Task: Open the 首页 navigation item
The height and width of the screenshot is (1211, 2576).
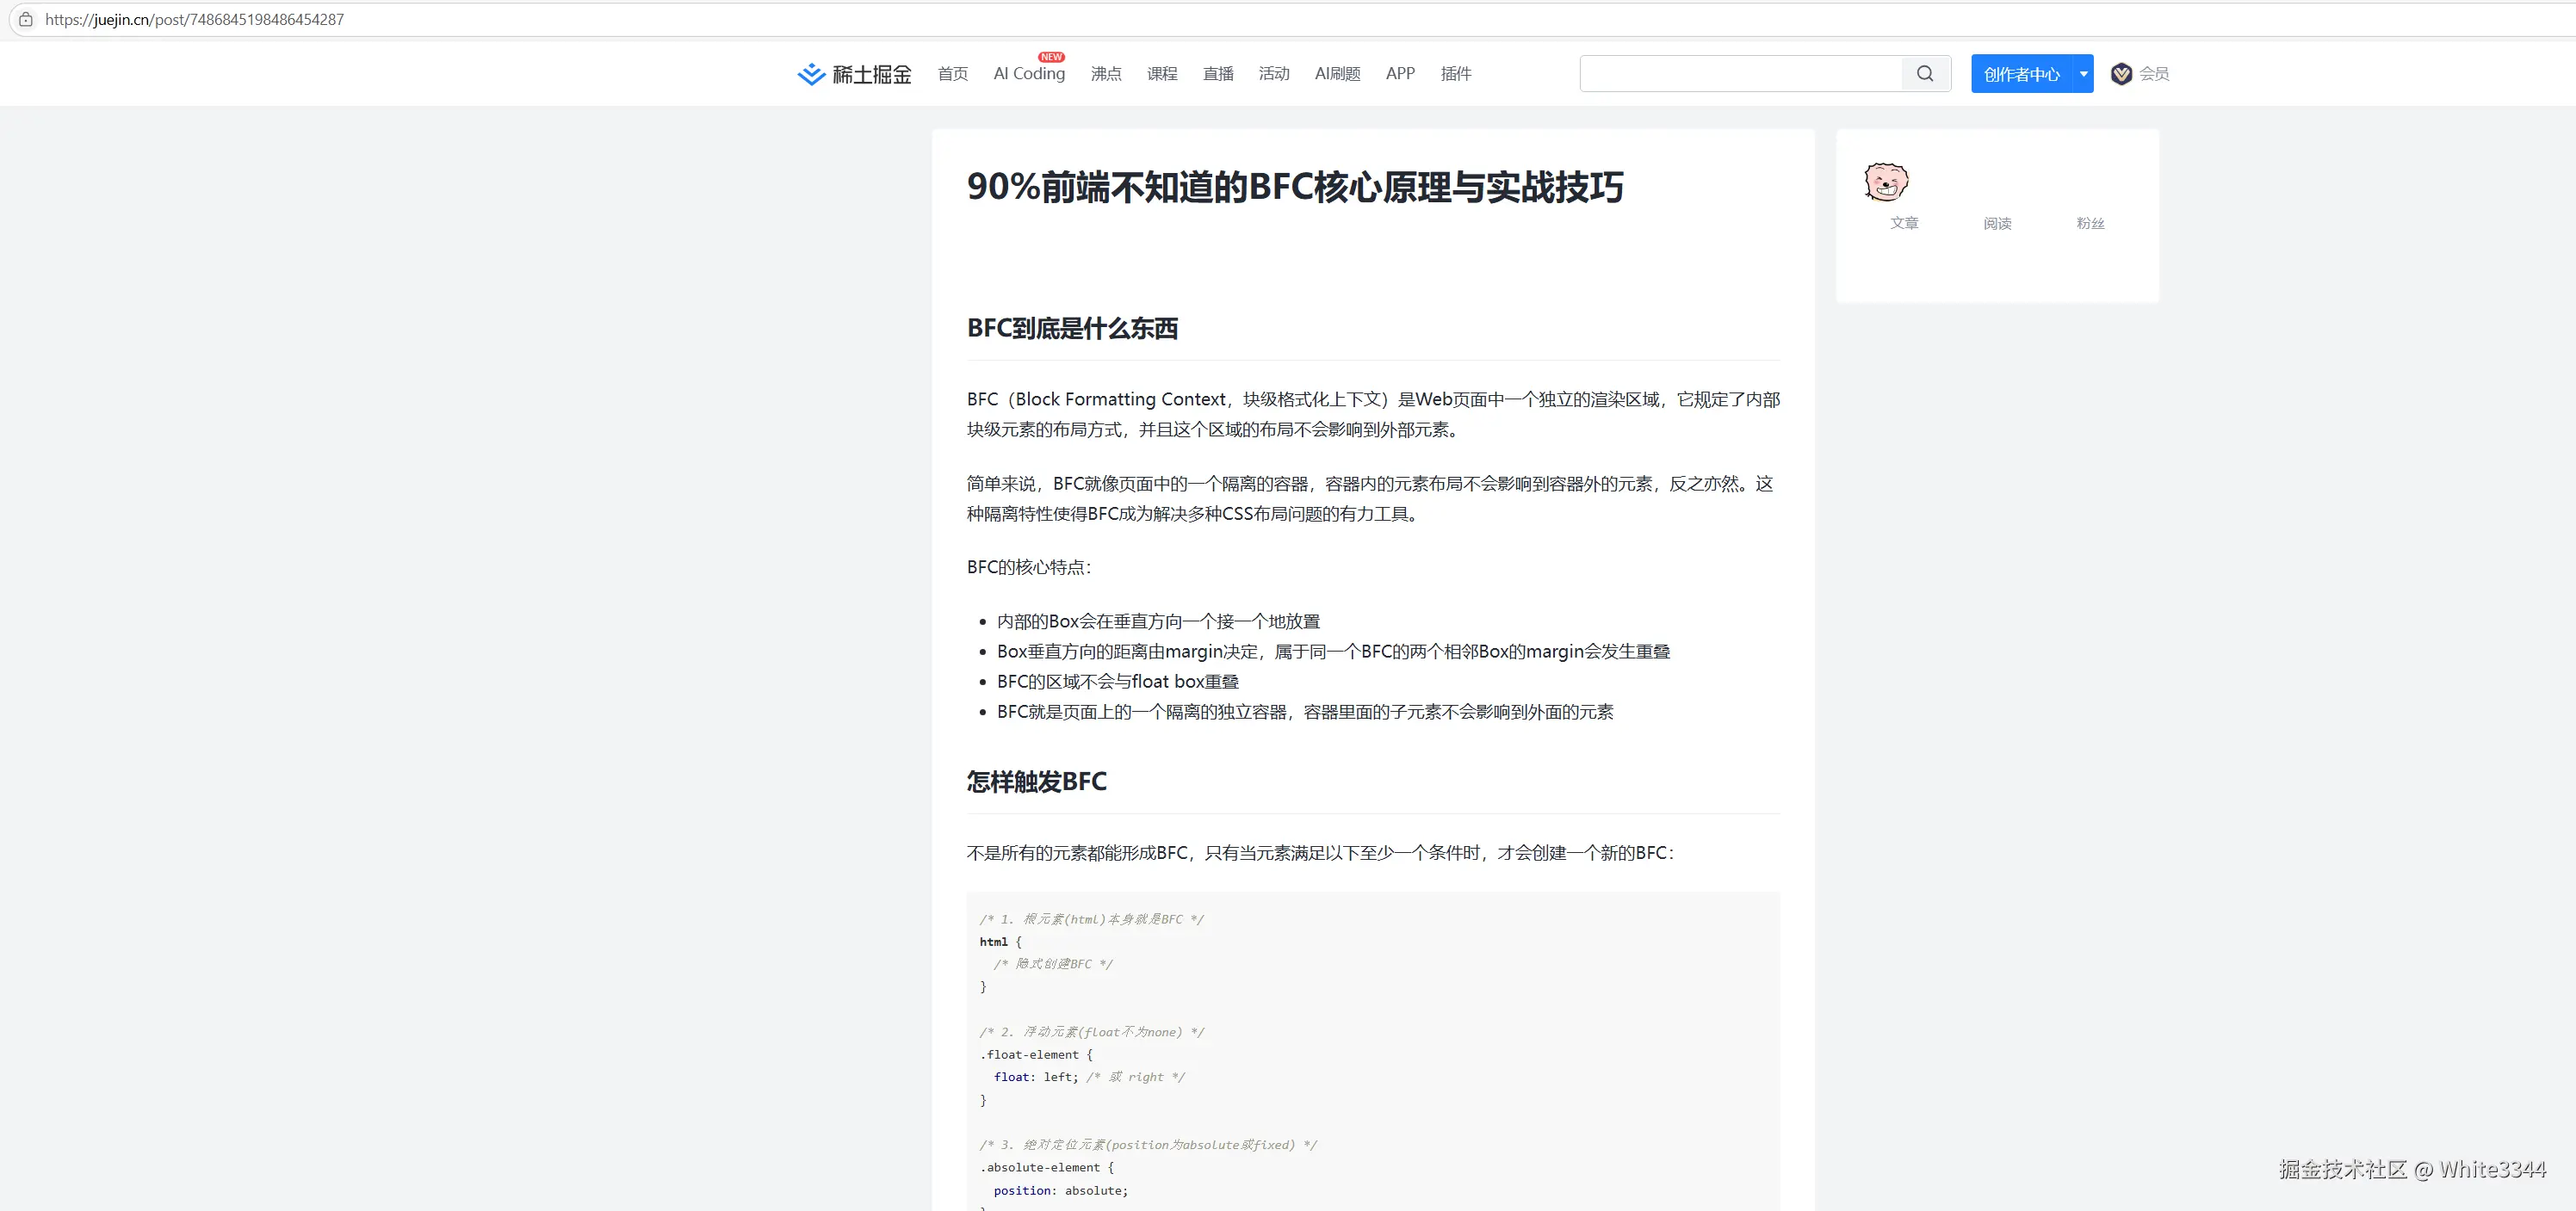Action: click(951, 73)
